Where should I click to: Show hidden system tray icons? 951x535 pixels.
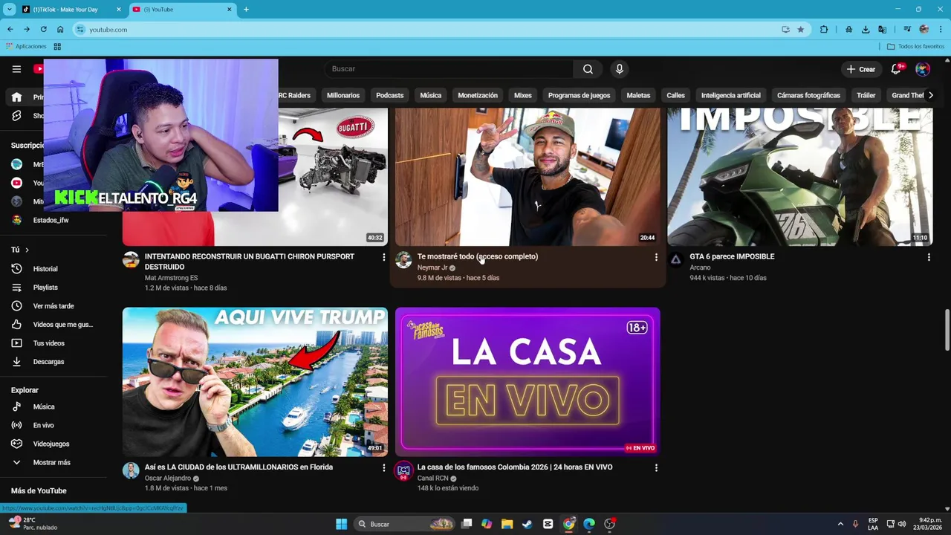840,524
